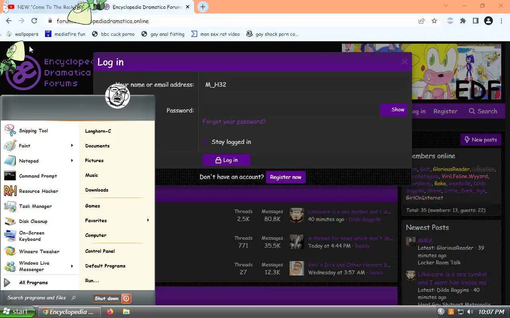The height and width of the screenshot is (318, 510).
Task: Click the volume speaker tray icon
Action: click(470, 312)
